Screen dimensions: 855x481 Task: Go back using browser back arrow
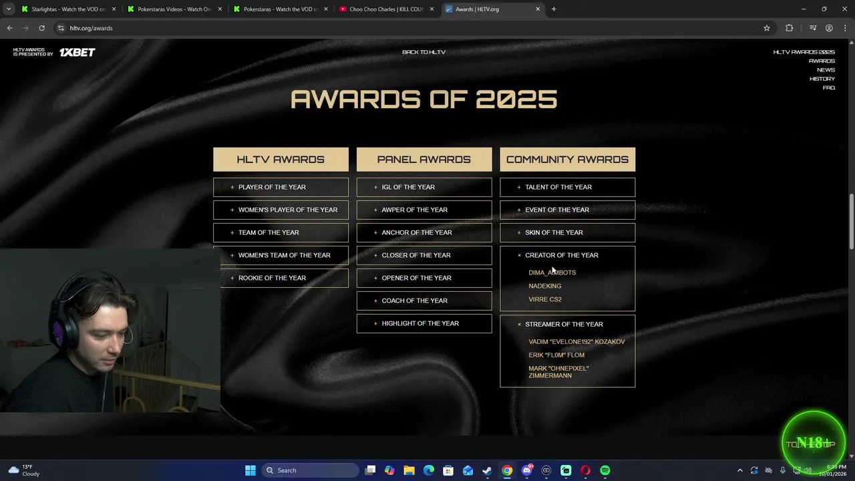click(9, 28)
